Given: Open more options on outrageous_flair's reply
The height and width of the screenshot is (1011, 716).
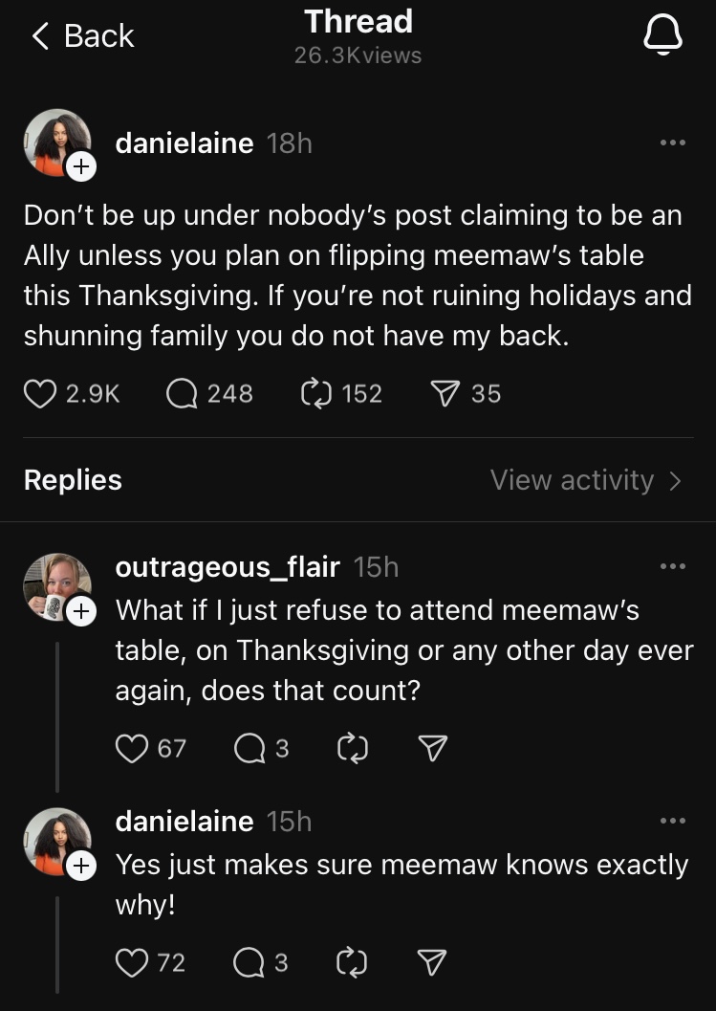Looking at the screenshot, I should pyautogui.click(x=672, y=567).
